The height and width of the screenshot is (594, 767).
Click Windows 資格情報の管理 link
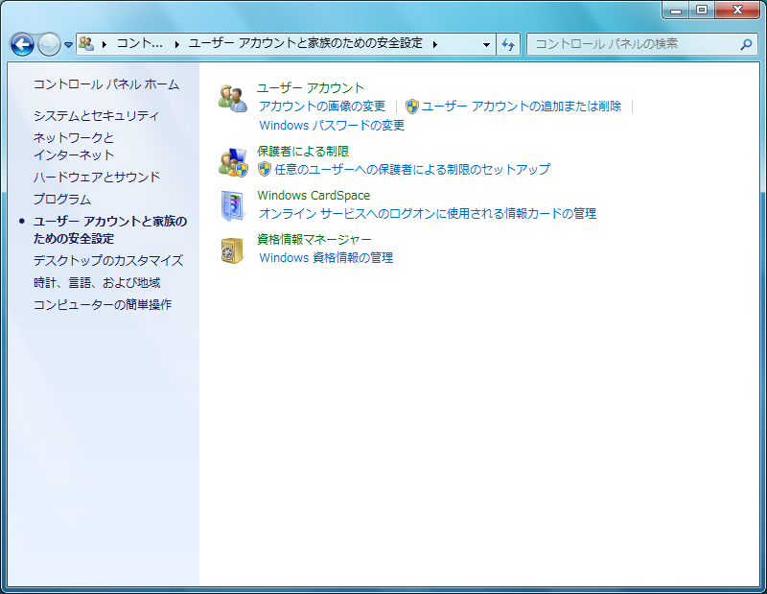326,257
